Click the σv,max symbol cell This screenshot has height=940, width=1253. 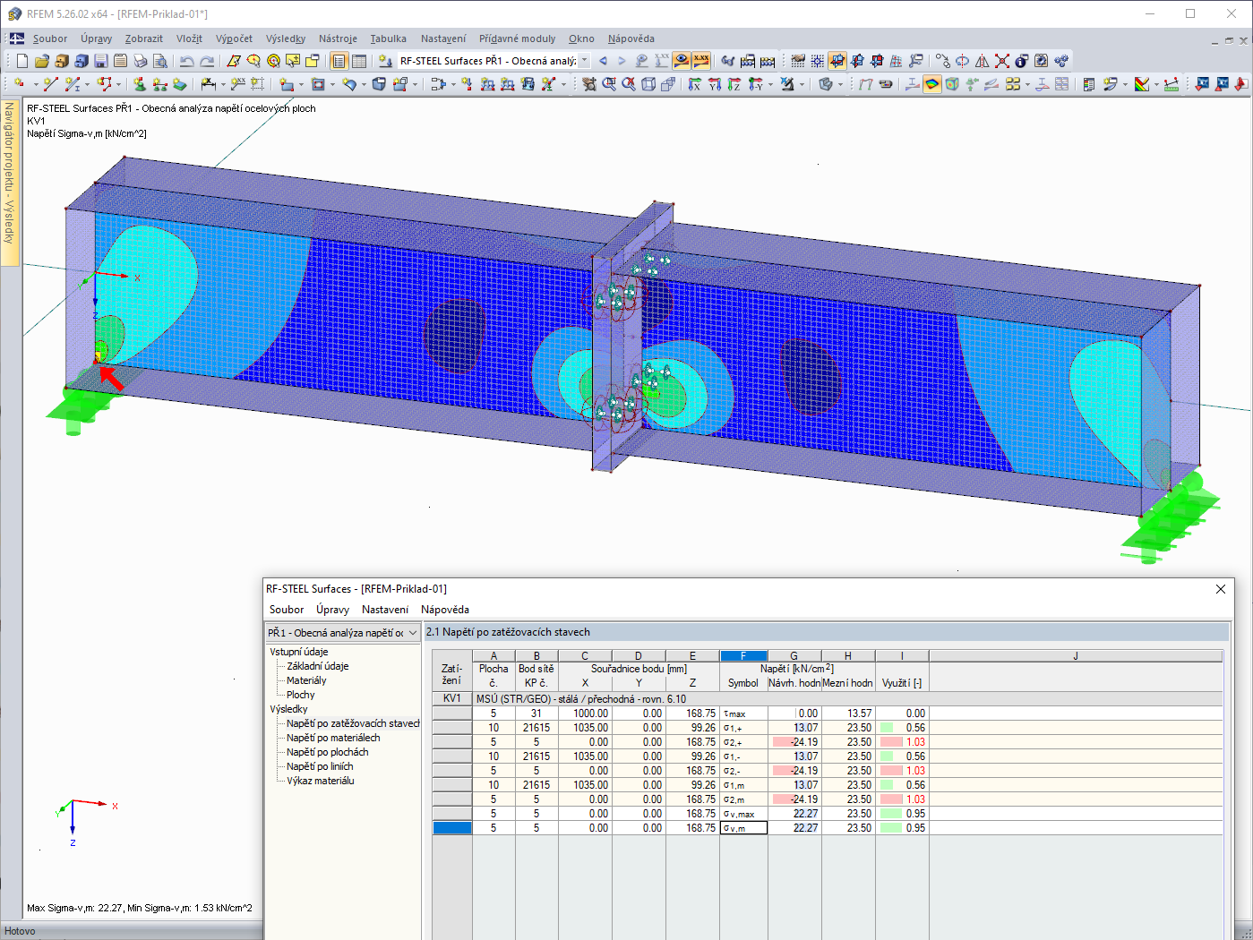click(x=743, y=814)
